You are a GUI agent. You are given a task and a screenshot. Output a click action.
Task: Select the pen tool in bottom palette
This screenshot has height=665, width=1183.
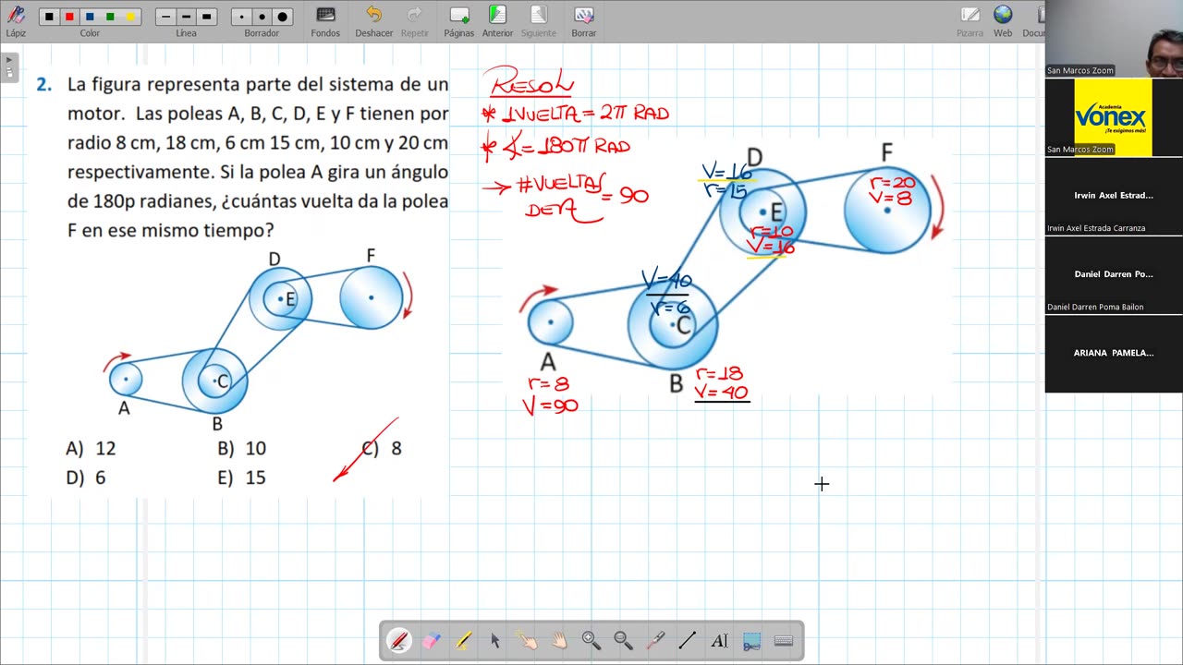399,640
